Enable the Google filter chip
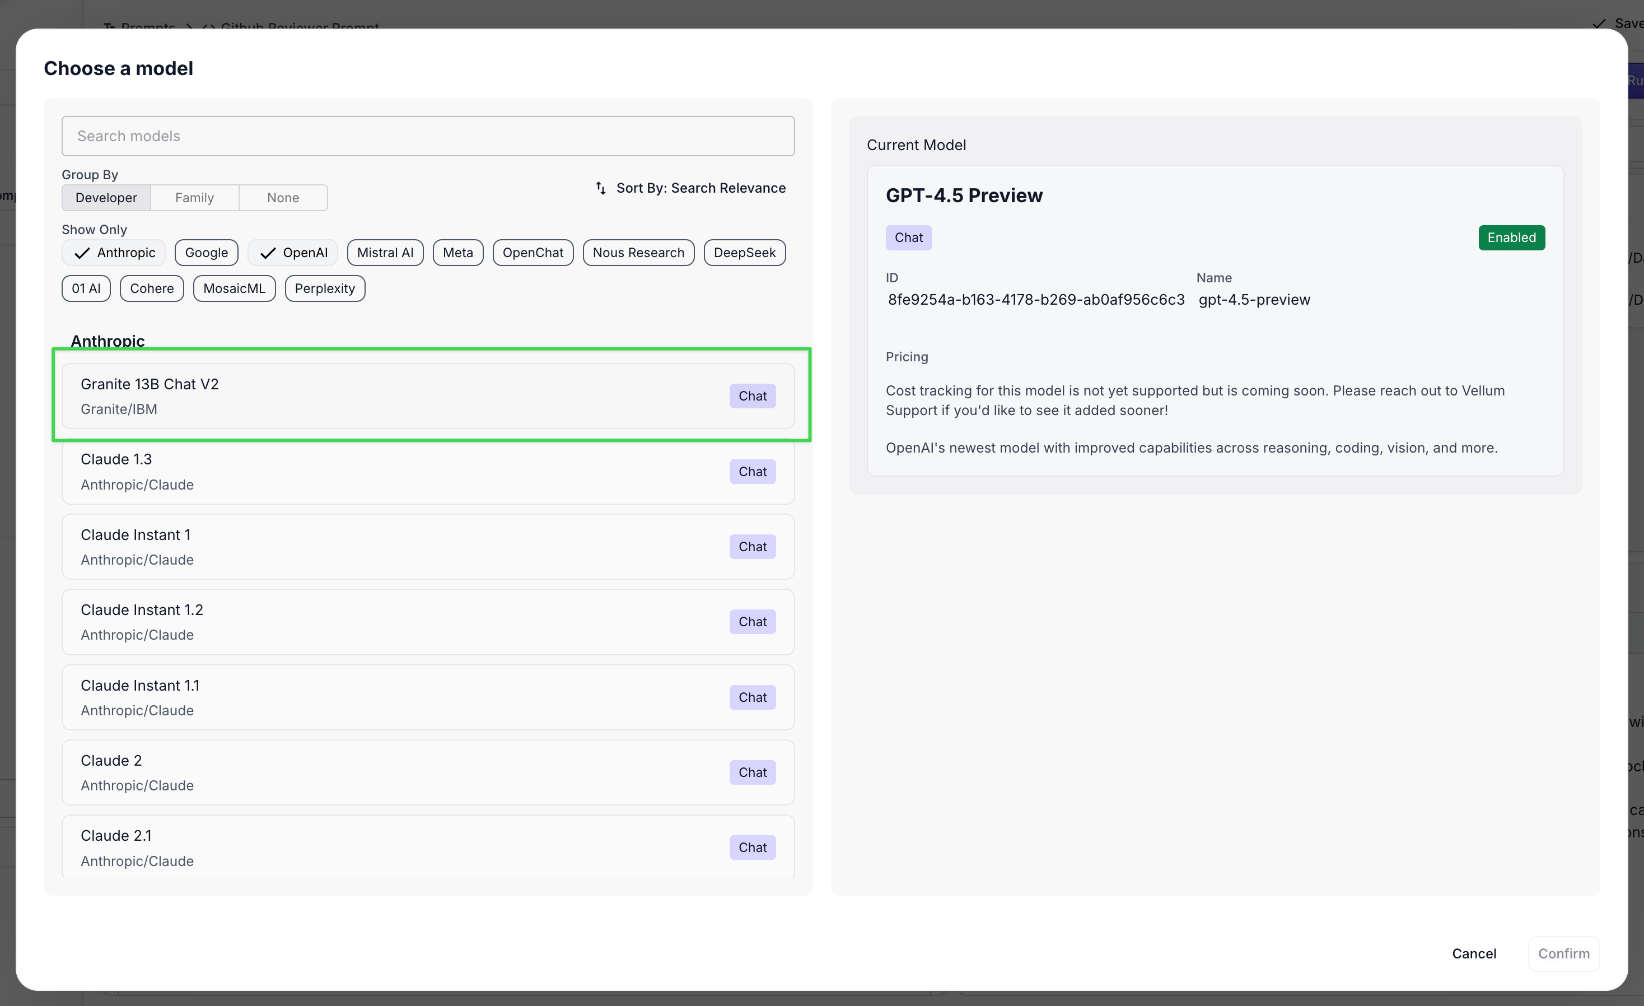 tap(206, 253)
